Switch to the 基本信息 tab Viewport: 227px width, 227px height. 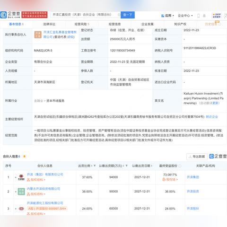pos(16,24)
